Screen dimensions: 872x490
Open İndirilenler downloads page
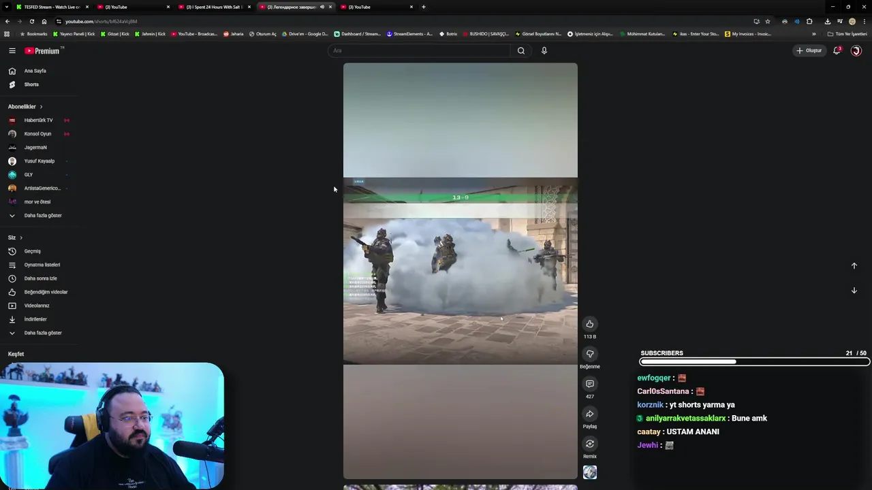click(x=35, y=319)
